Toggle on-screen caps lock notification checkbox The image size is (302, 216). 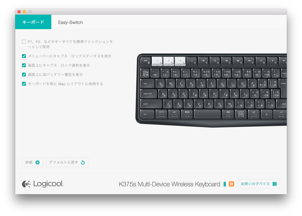coord(24,65)
